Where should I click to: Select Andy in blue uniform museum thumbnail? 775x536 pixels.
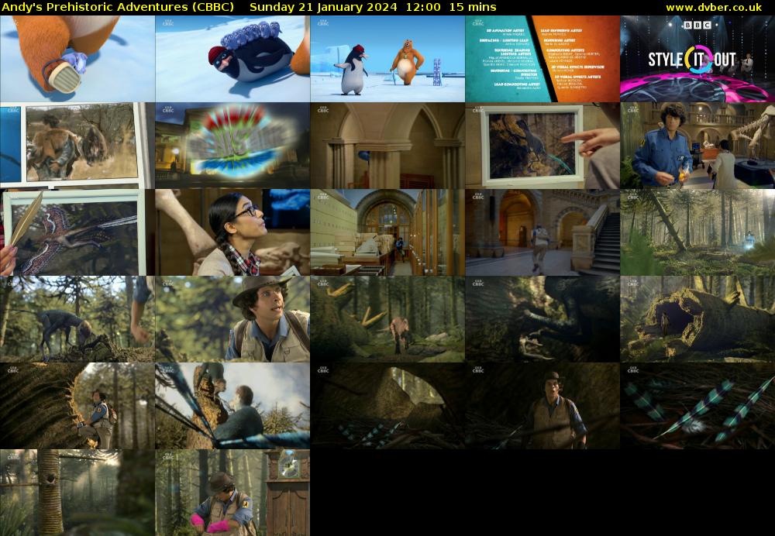697,146
